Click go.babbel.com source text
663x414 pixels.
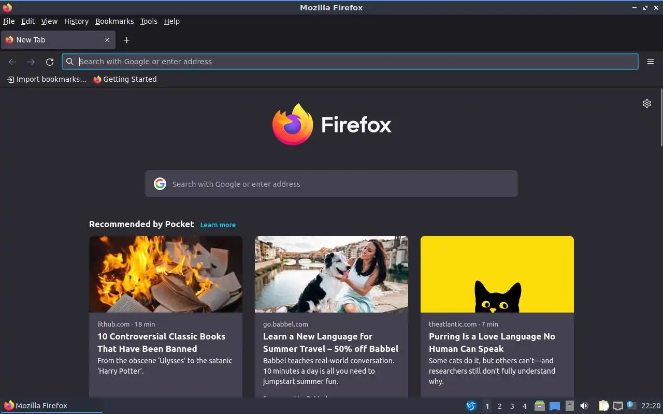point(285,324)
